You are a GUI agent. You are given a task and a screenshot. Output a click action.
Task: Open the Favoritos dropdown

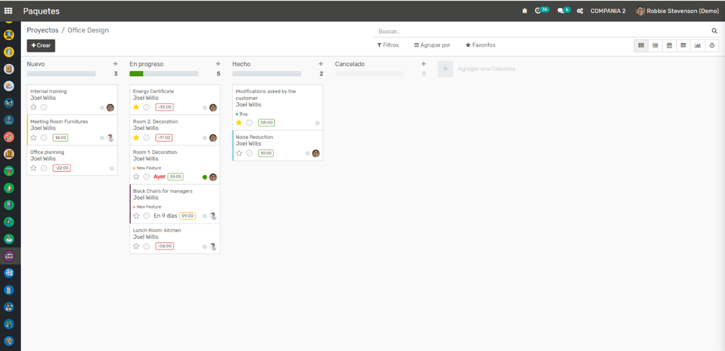480,45
